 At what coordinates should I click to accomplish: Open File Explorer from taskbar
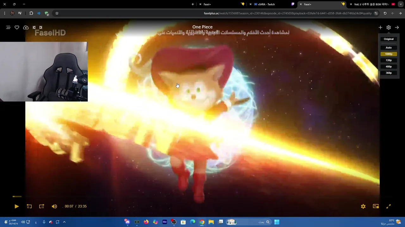211,222
